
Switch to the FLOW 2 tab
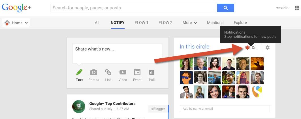[x=165, y=23]
